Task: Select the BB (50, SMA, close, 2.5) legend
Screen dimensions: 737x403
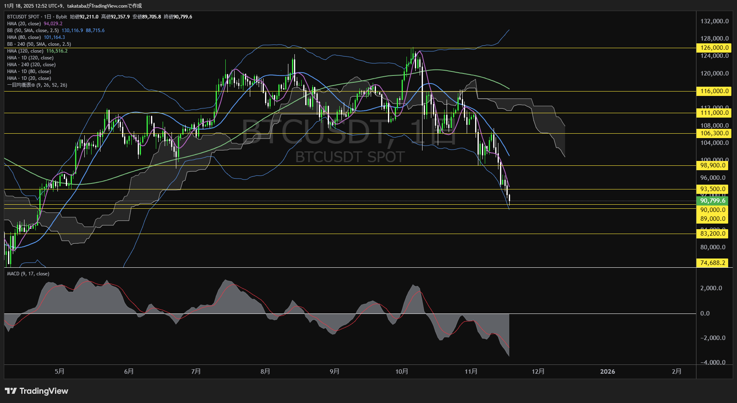Action: click(x=33, y=31)
